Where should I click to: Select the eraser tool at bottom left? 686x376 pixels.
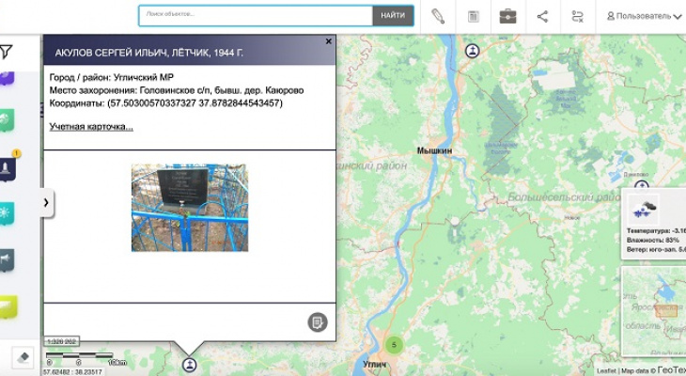pos(23,357)
